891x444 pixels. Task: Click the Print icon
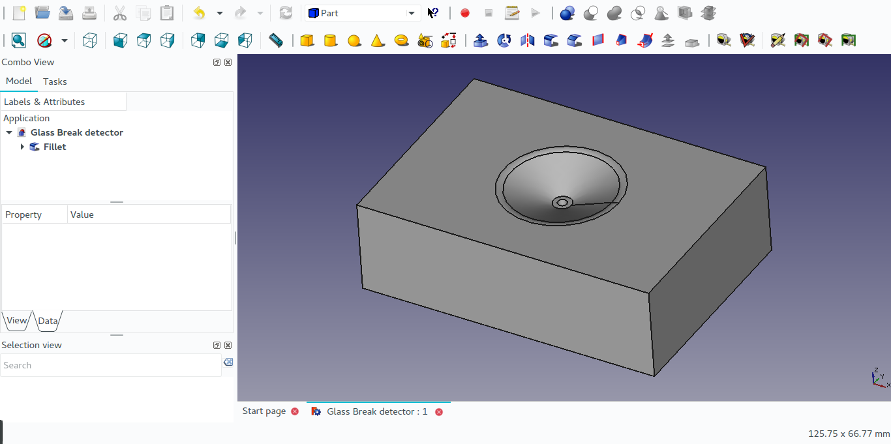(x=89, y=13)
